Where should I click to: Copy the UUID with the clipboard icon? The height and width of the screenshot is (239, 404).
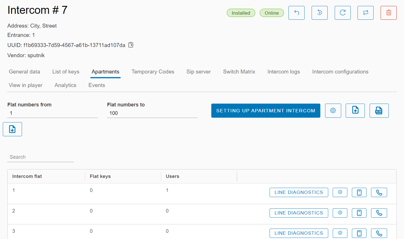(x=131, y=45)
